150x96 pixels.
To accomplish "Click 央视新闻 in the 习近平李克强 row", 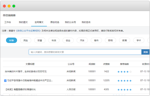I will [71, 80].
